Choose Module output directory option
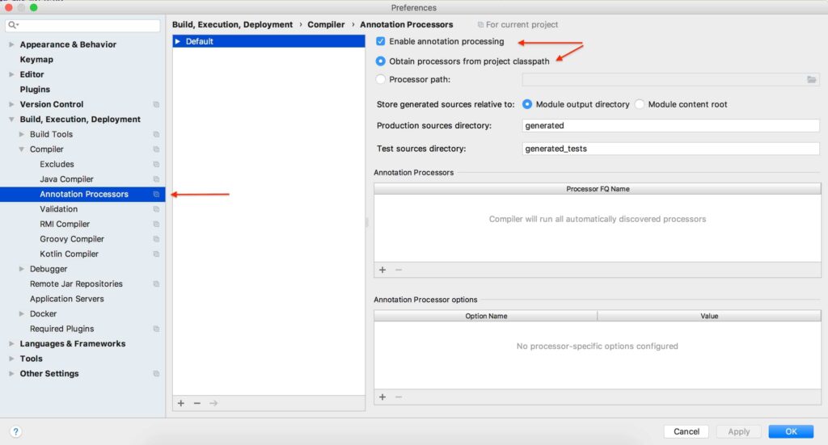This screenshot has width=828, height=445. (x=527, y=104)
